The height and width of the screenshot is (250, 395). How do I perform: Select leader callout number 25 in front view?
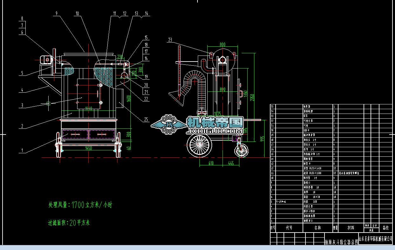pos(146,119)
